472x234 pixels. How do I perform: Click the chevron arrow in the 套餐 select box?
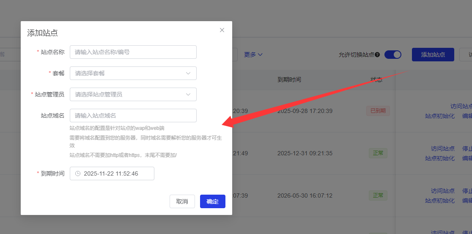click(188, 73)
